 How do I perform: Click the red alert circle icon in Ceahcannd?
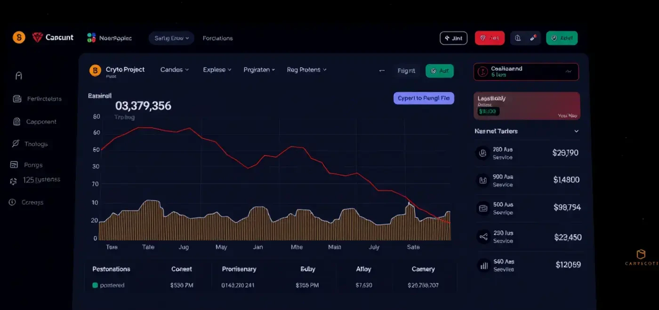(x=482, y=72)
